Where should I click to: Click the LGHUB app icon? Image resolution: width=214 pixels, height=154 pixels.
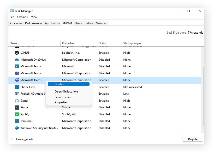tap(17, 53)
